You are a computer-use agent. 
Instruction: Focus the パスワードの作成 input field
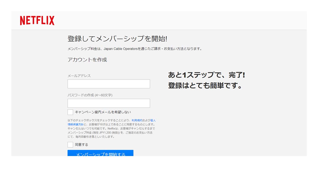tap(109, 103)
